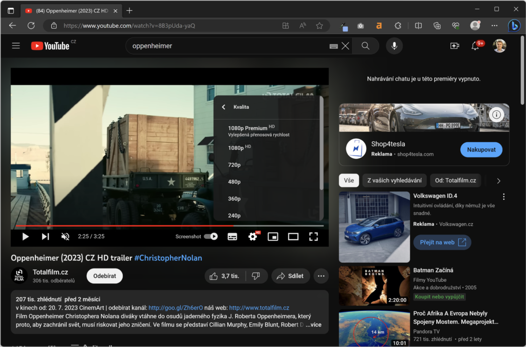Enter full screen mode
526x347 pixels.
tap(313, 237)
